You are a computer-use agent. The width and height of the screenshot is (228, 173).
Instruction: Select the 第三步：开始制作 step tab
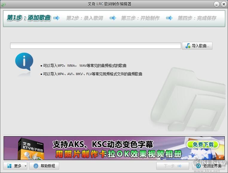click(140, 18)
